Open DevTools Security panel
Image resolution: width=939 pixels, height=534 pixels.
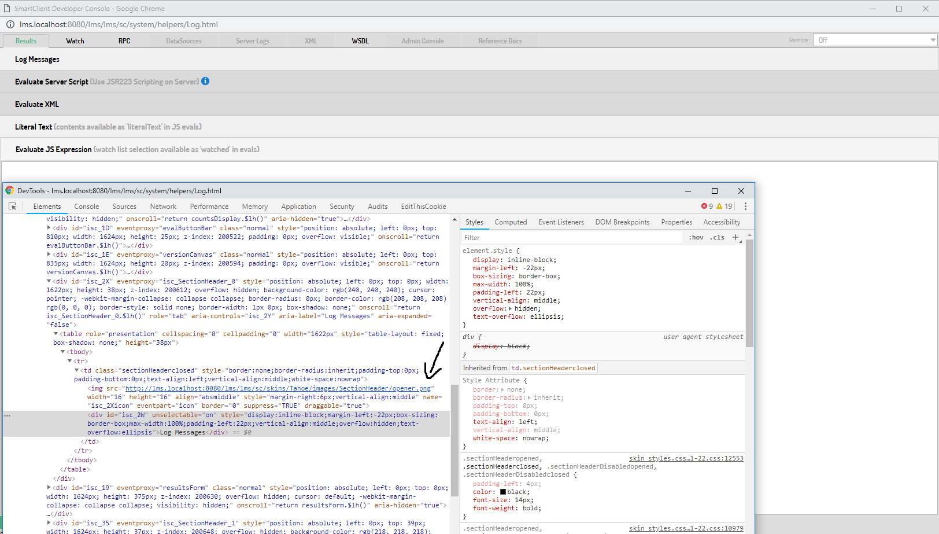tap(342, 207)
